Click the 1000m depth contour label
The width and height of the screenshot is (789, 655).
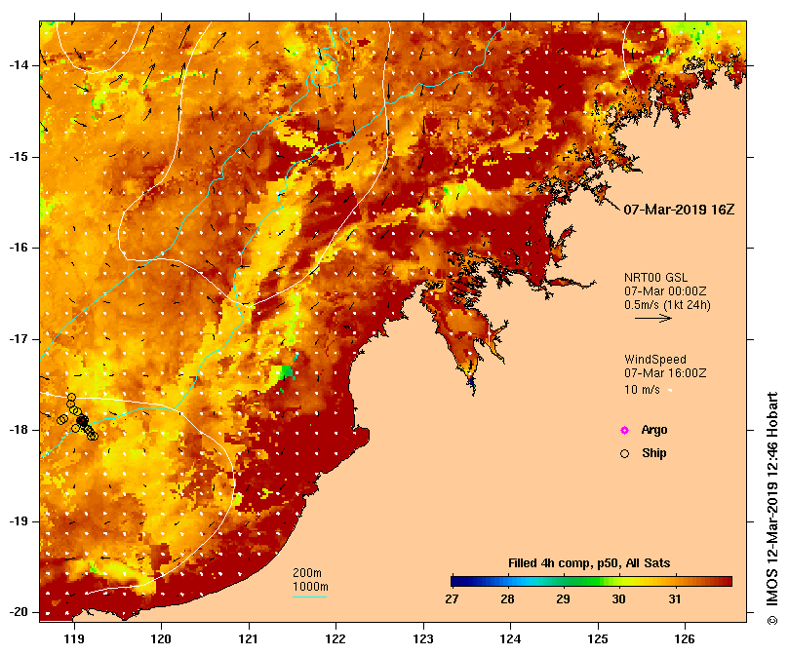tap(310, 587)
